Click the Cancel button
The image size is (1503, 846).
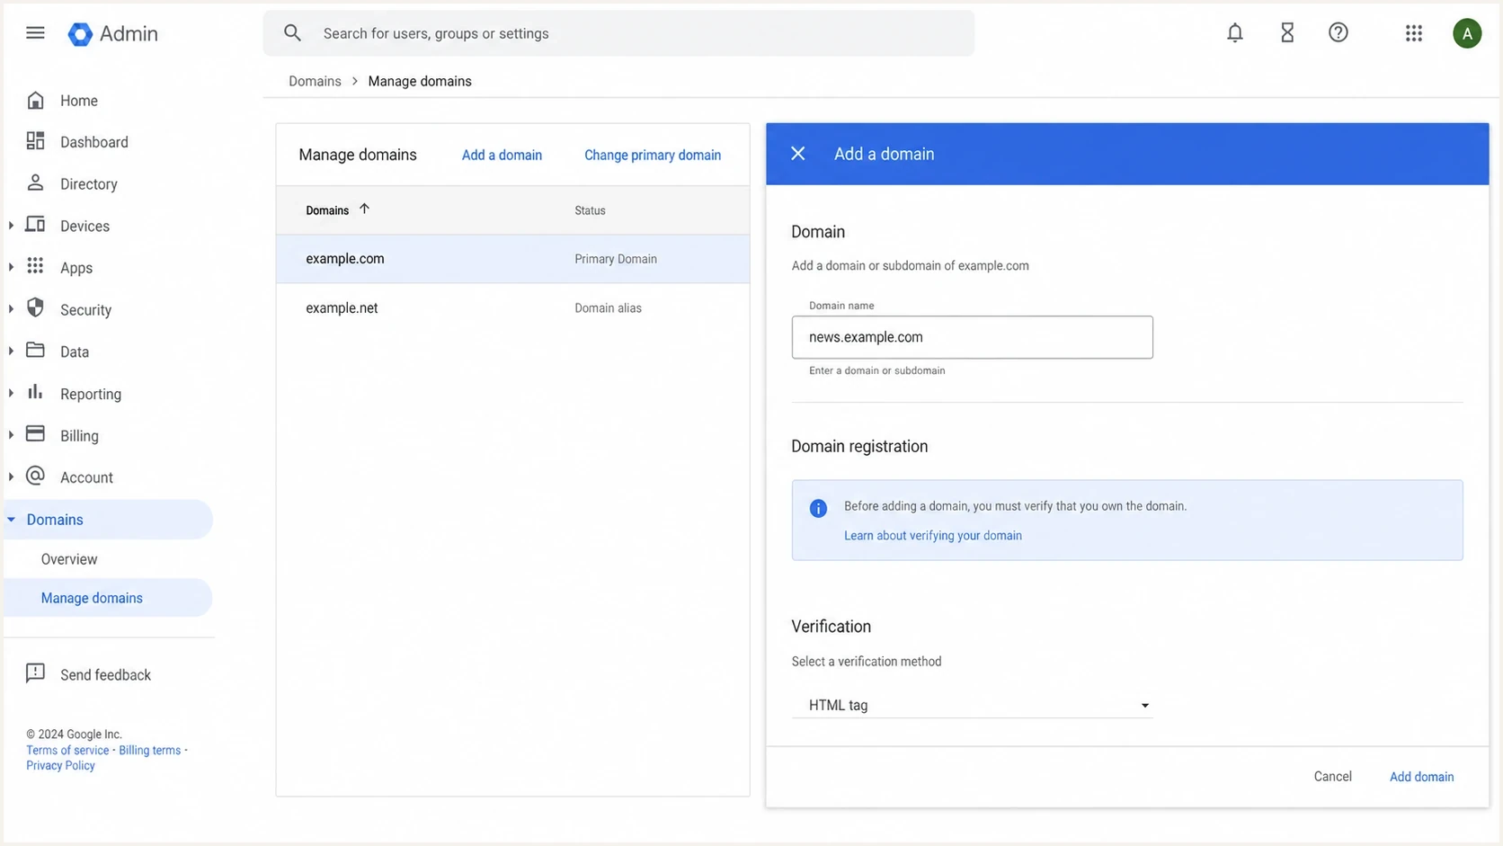[x=1332, y=776]
